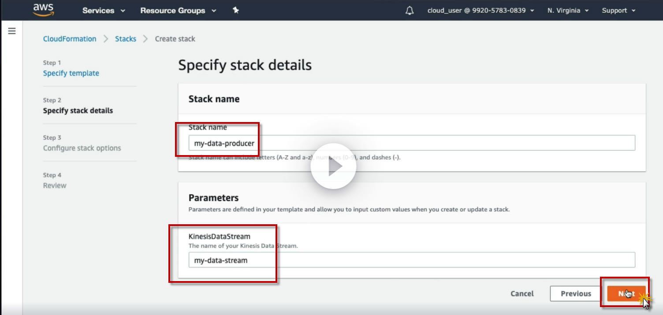Click the KinesisDataStream input field
663x315 pixels.
coord(441,260)
